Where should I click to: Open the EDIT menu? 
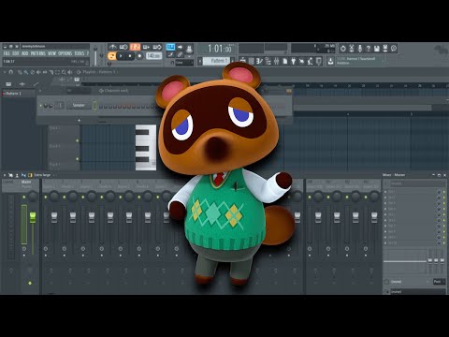coord(16,53)
